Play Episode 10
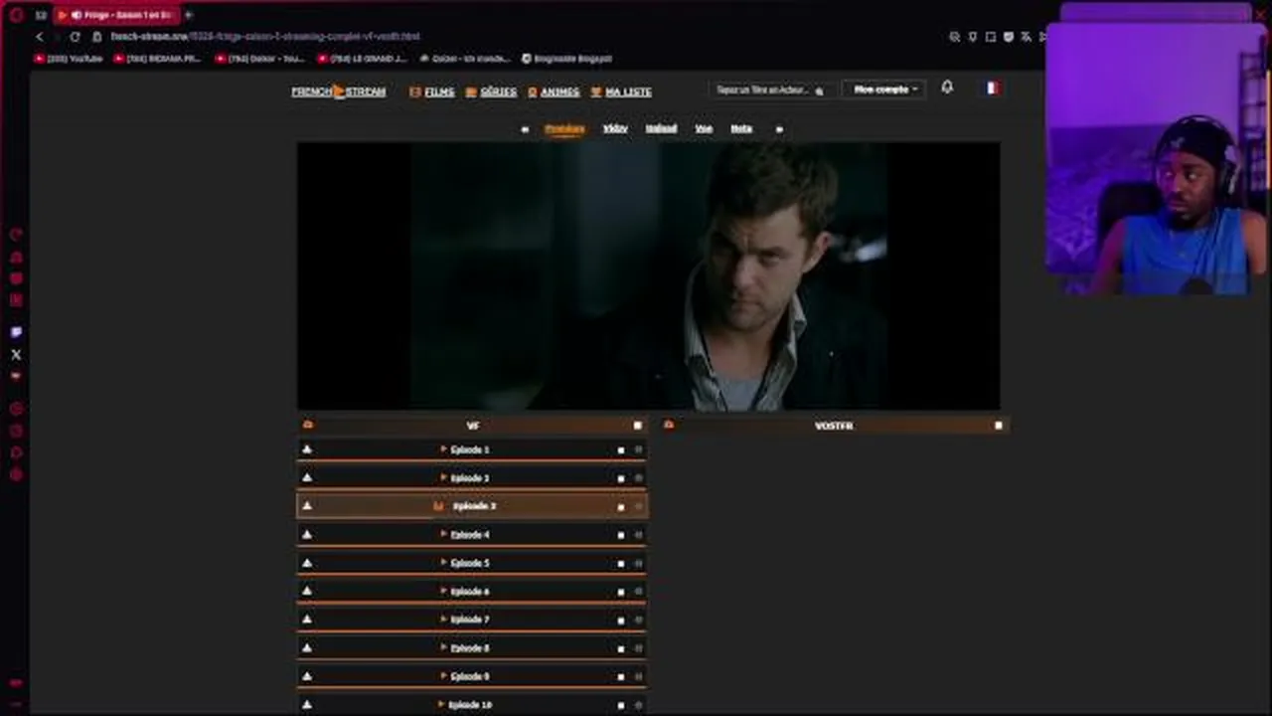1272x716 pixels. [472, 704]
